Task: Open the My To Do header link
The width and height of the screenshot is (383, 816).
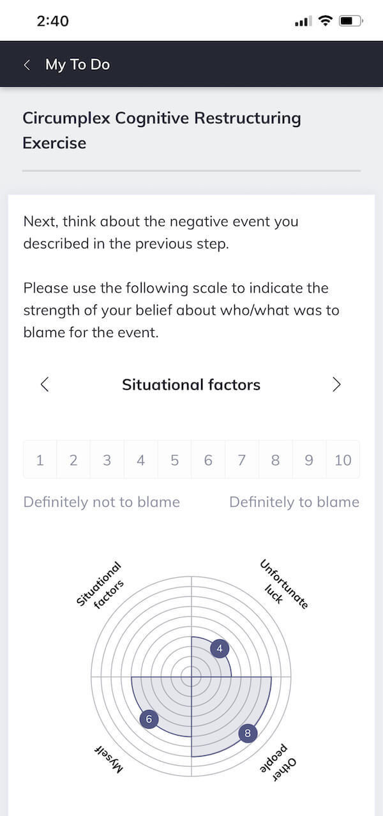Action: [77, 64]
